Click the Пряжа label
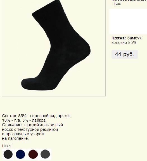Image resolution: width=147 pixels, height=161 pixels. pyautogui.click(x=118, y=38)
